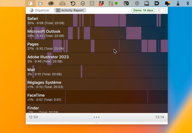The image size is (192, 133).
Task: Select the FaceTime activity row
Action: tap(97, 97)
